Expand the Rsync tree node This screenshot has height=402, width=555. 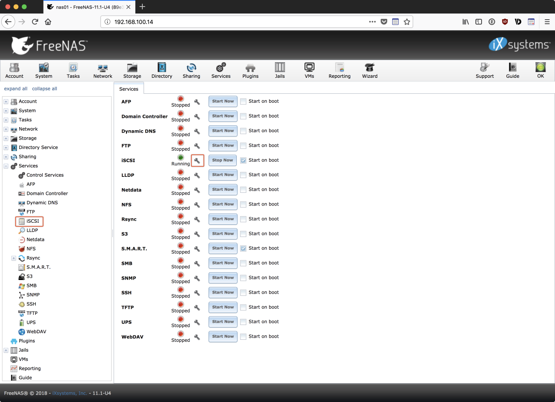(14, 258)
